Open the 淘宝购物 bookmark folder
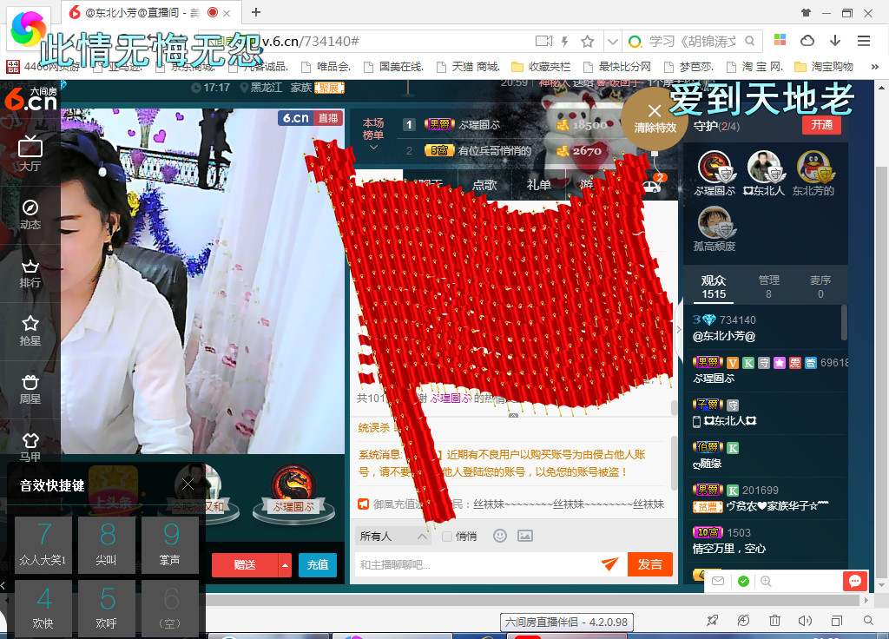This screenshot has height=639, width=889. pyautogui.click(x=824, y=67)
